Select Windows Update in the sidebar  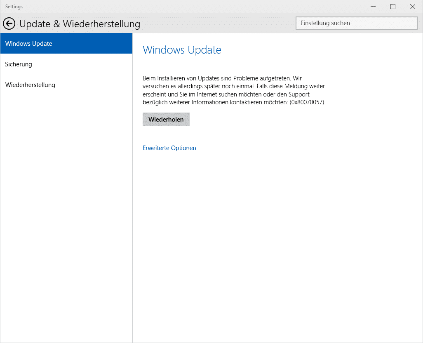click(66, 43)
